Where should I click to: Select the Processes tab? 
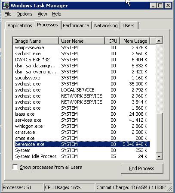(47, 25)
